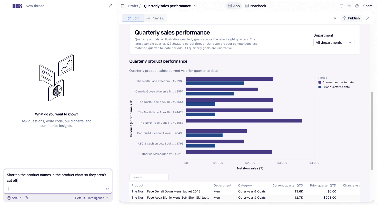Switch to Preview mode
377x205 pixels.
155,18
